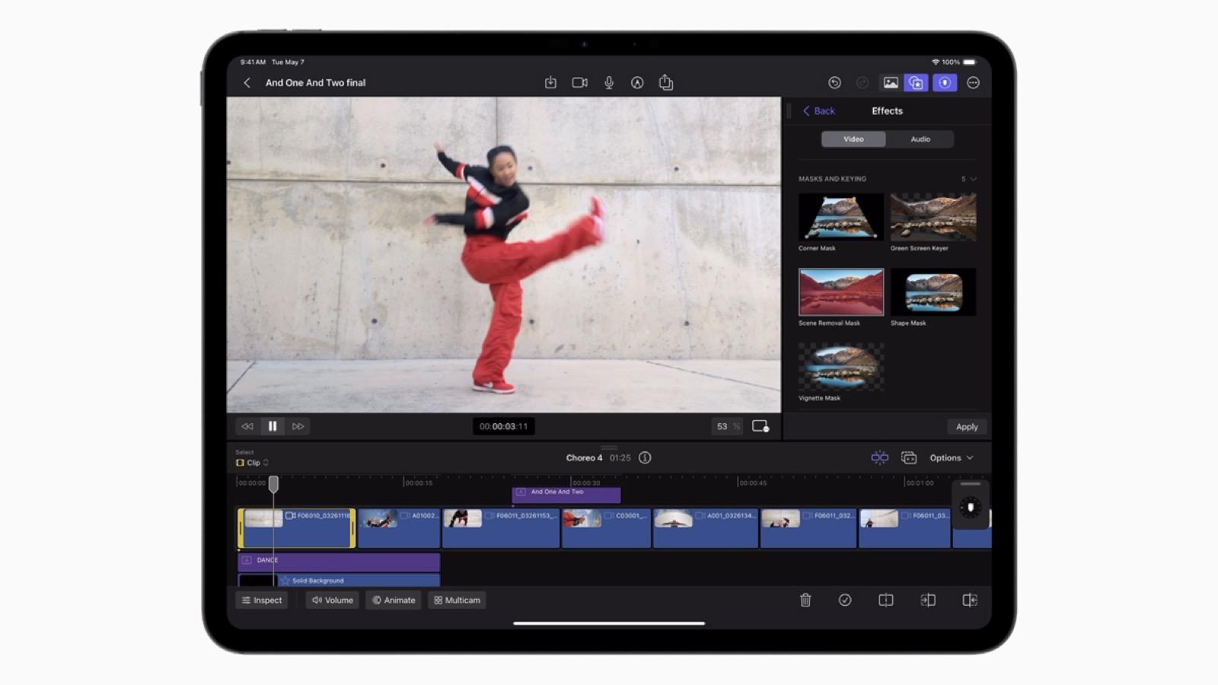Select clip F06010_03261118 in the timeline
The width and height of the screenshot is (1218, 685).
click(x=296, y=528)
